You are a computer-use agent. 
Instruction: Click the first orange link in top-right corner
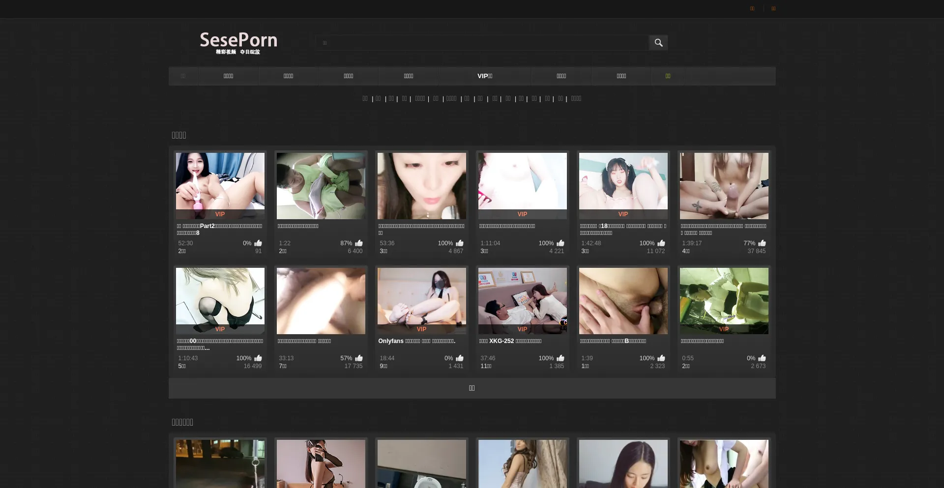pos(752,8)
